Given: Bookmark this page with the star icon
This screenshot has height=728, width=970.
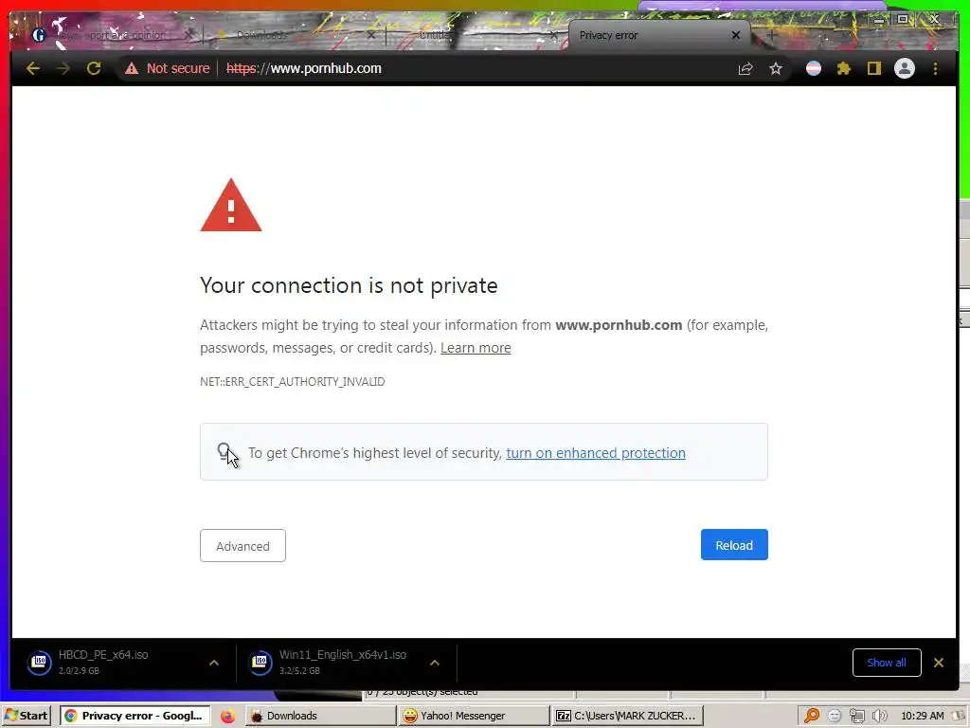Looking at the screenshot, I should (x=776, y=68).
